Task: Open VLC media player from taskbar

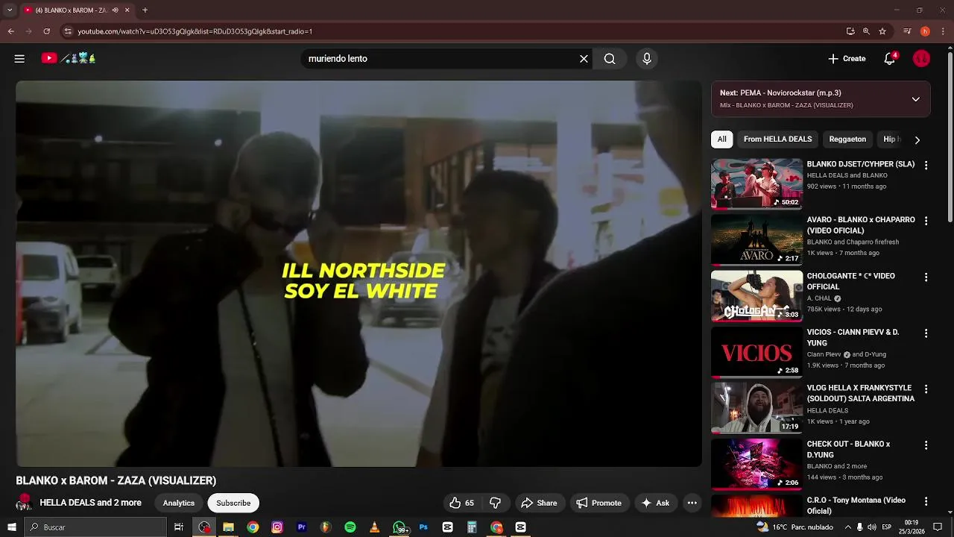Action: point(375,527)
